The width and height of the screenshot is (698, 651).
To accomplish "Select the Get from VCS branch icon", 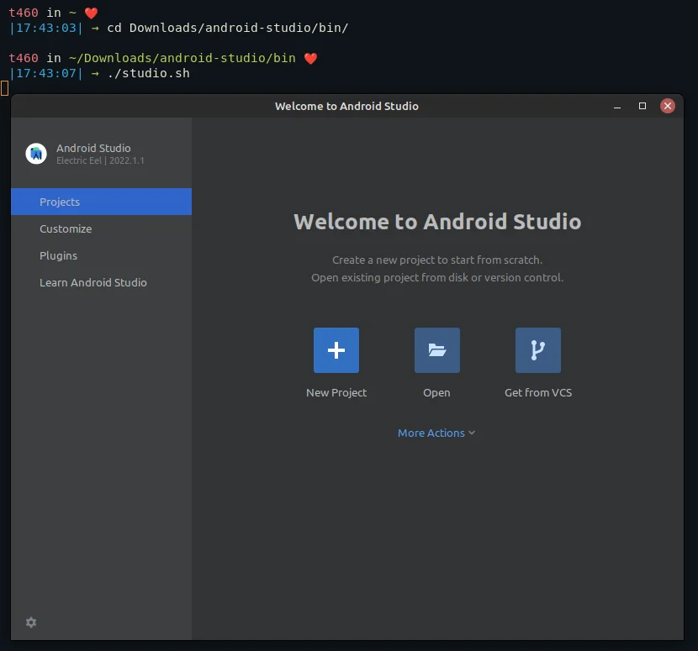I will (x=537, y=349).
